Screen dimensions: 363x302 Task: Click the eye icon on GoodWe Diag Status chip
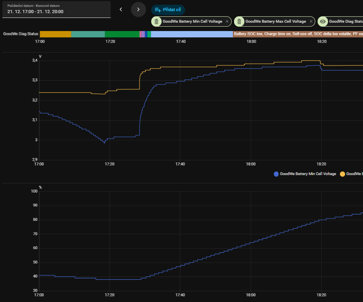(x=323, y=21)
